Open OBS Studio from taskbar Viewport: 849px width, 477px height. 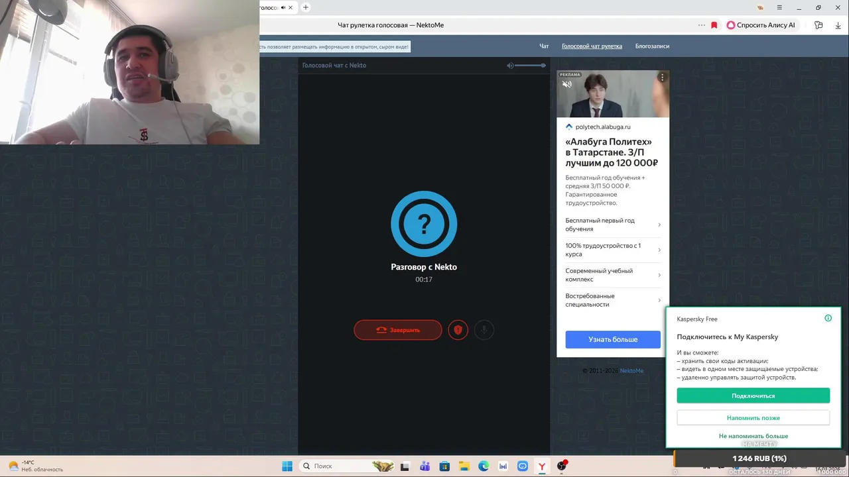[562, 466]
